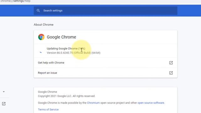This screenshot has width=201, height=113.
Task: Click the external link icon beside Get help
Action: [x=171, y=63]
